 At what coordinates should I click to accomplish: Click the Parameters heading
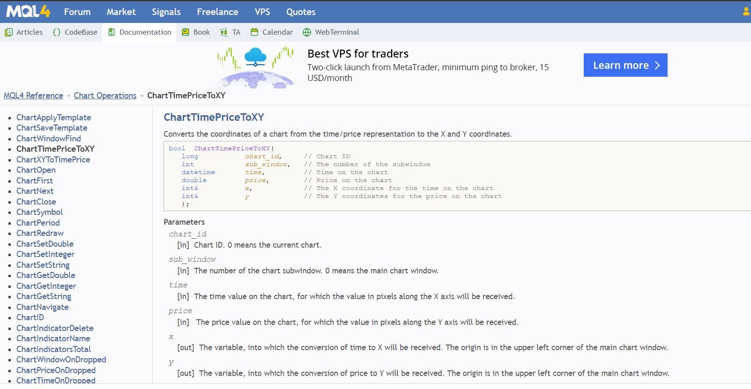pyautogui.click(x=184, y=222)
